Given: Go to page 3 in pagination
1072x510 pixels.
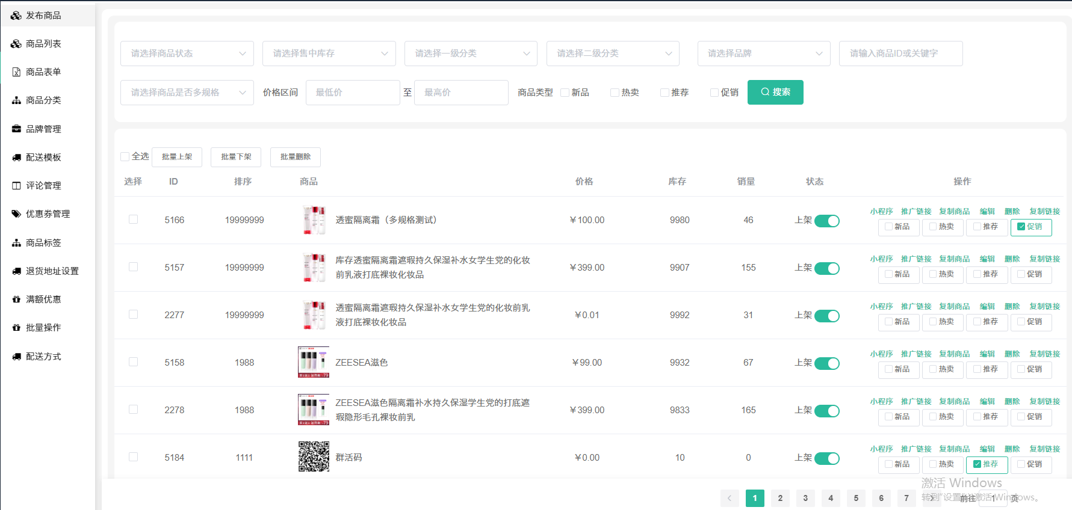Looking at the screenshot, I should 805,498.
